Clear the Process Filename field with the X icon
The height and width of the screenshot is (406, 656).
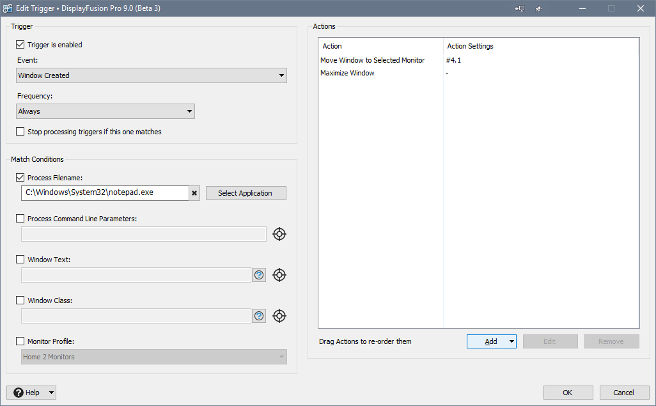(194, 193)
